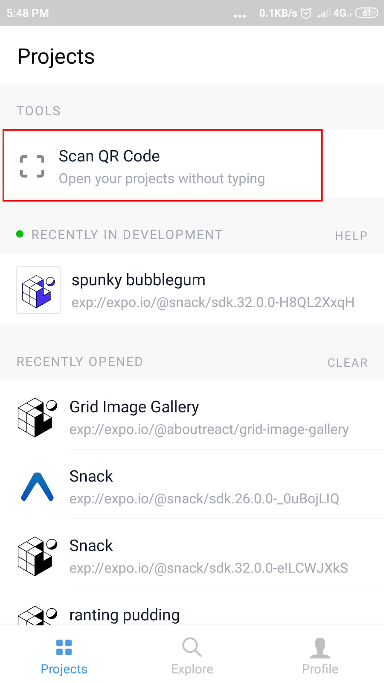The image size is (384, 683).
Task: Open the spunky bubblegum exp:// link
Action: coord(213,302)
